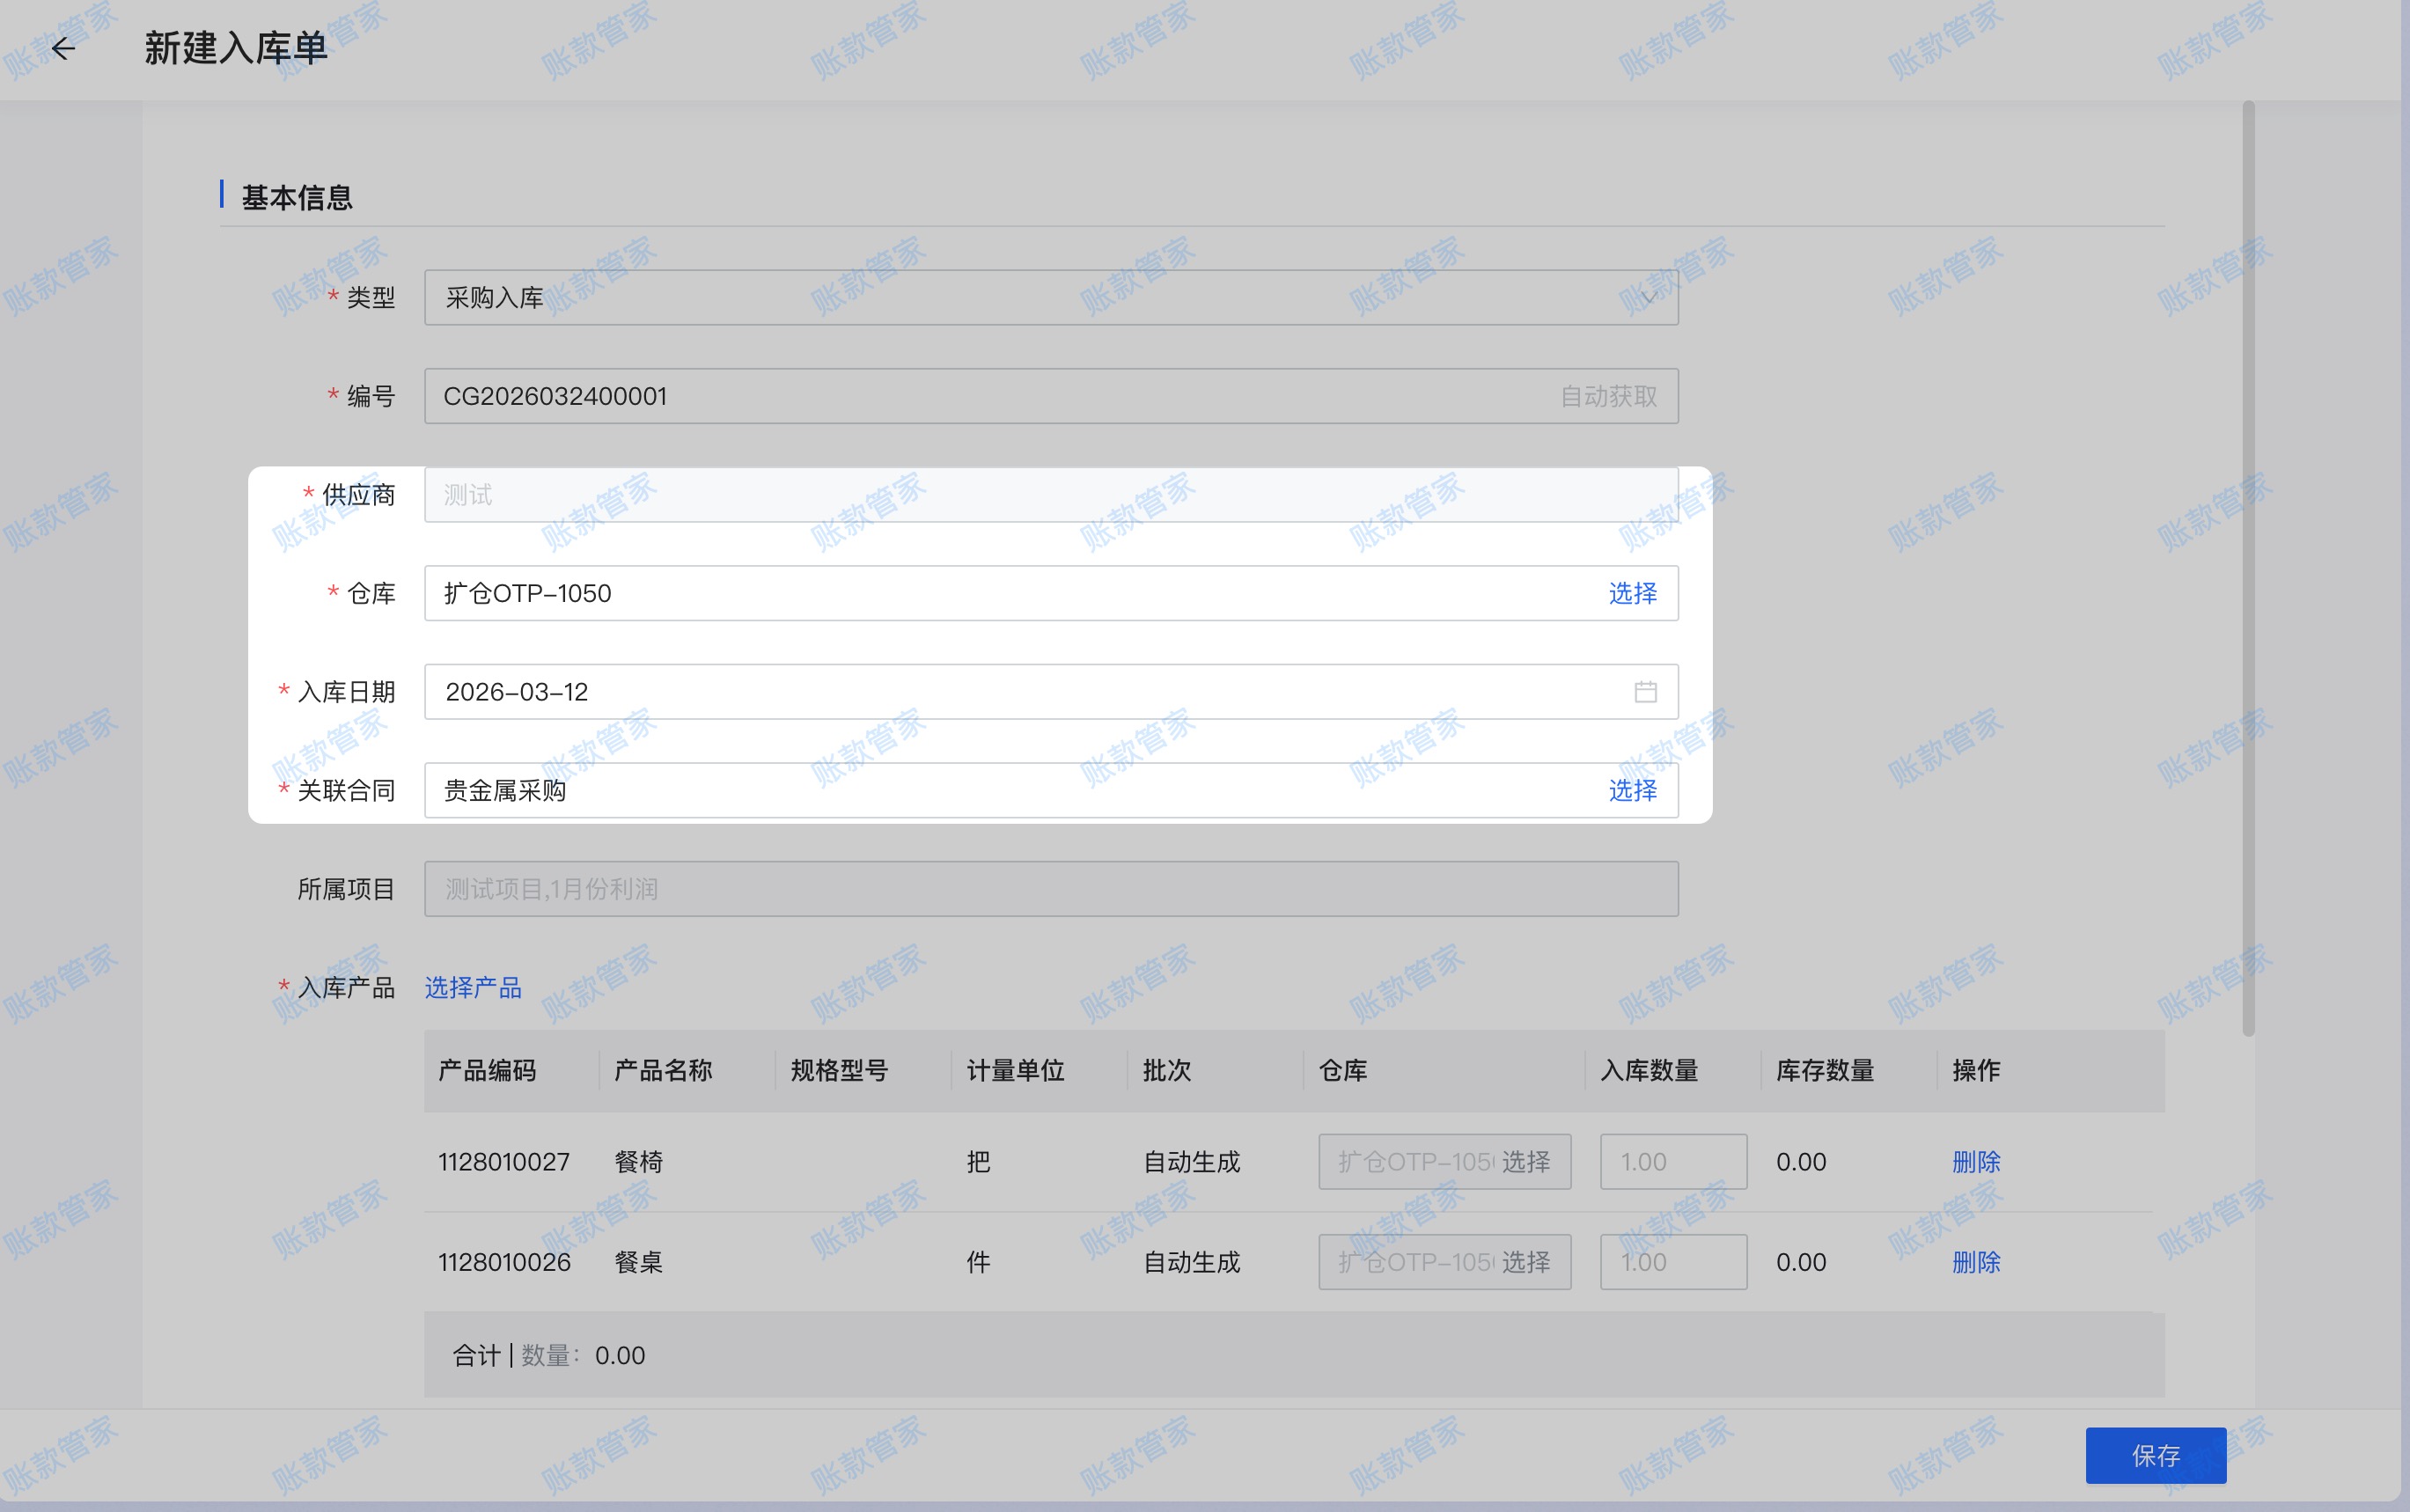Click 入库数量 input for 餐椅

1672,1162
